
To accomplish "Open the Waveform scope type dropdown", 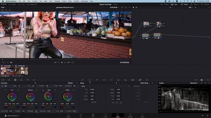I will pos(195,83).
